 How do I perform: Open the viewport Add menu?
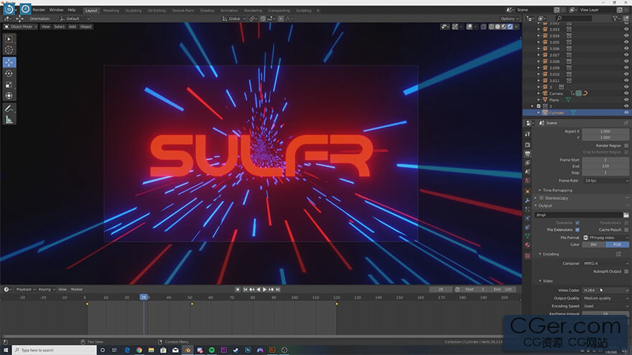(72, 27)
